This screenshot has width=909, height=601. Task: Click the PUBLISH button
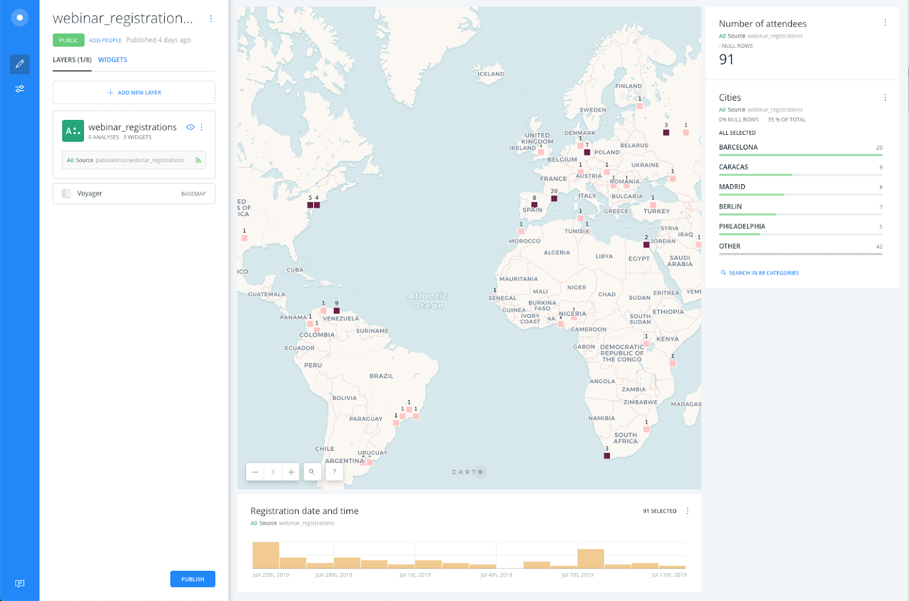(x=193, y=579)
